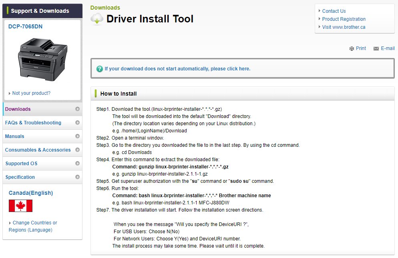Click the printer icon next to Print
398x258 pixels.
(352, 49)
